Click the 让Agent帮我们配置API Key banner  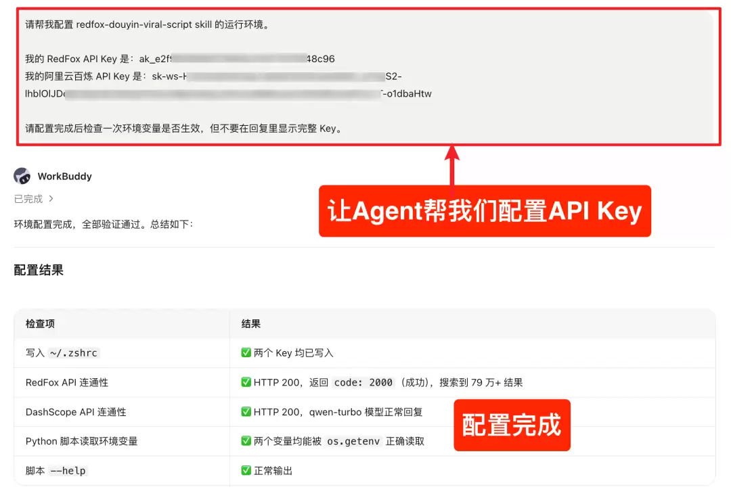[x=485, y=211]
